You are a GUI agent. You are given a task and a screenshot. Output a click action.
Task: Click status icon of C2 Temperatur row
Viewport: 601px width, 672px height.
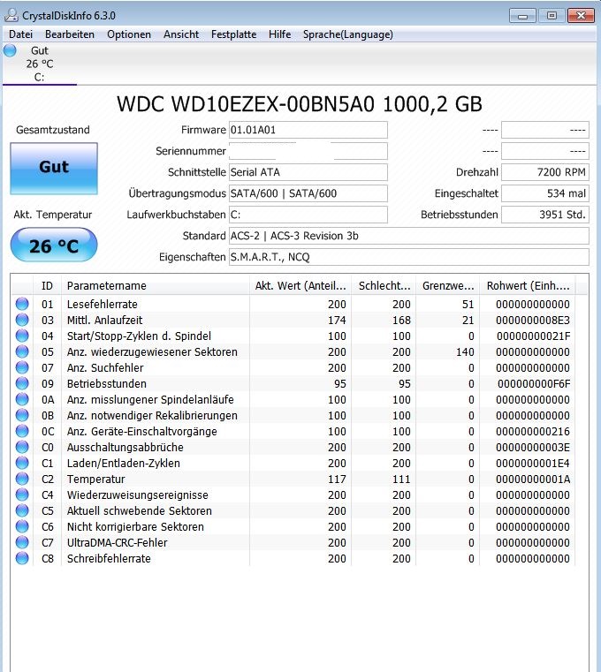pyautogui.click(x=22, y=479)
